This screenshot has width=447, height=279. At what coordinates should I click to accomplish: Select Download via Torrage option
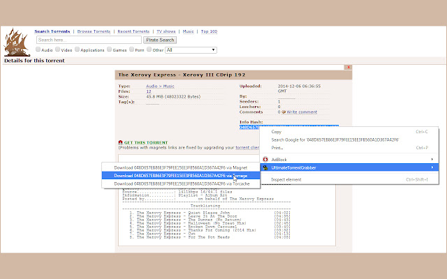[x=181, y=176]
